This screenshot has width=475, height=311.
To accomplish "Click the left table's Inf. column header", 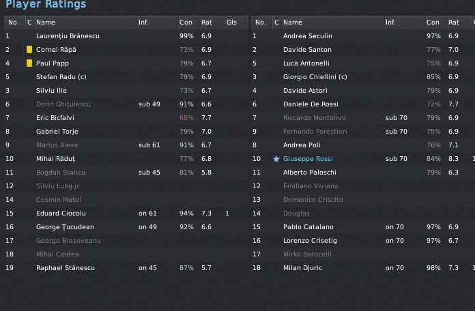I will [x=143, y=23].
